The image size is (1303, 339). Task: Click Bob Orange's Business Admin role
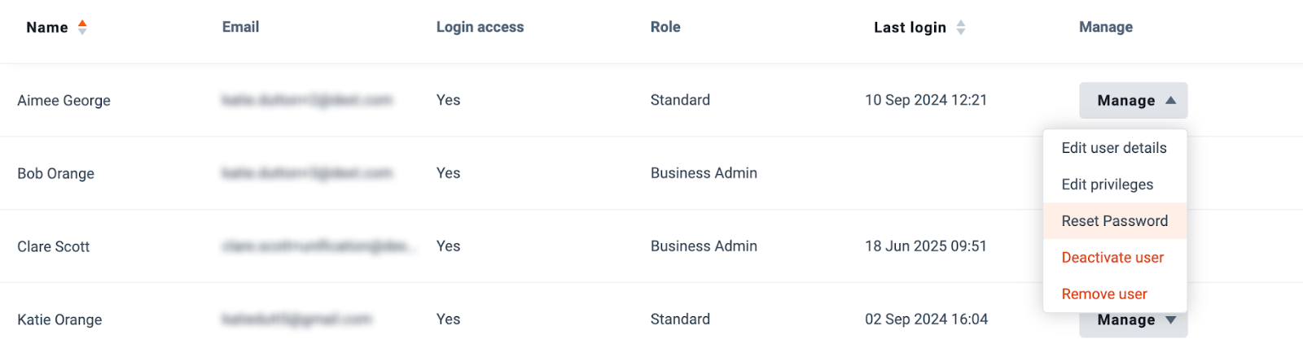(x=704, y=173)
